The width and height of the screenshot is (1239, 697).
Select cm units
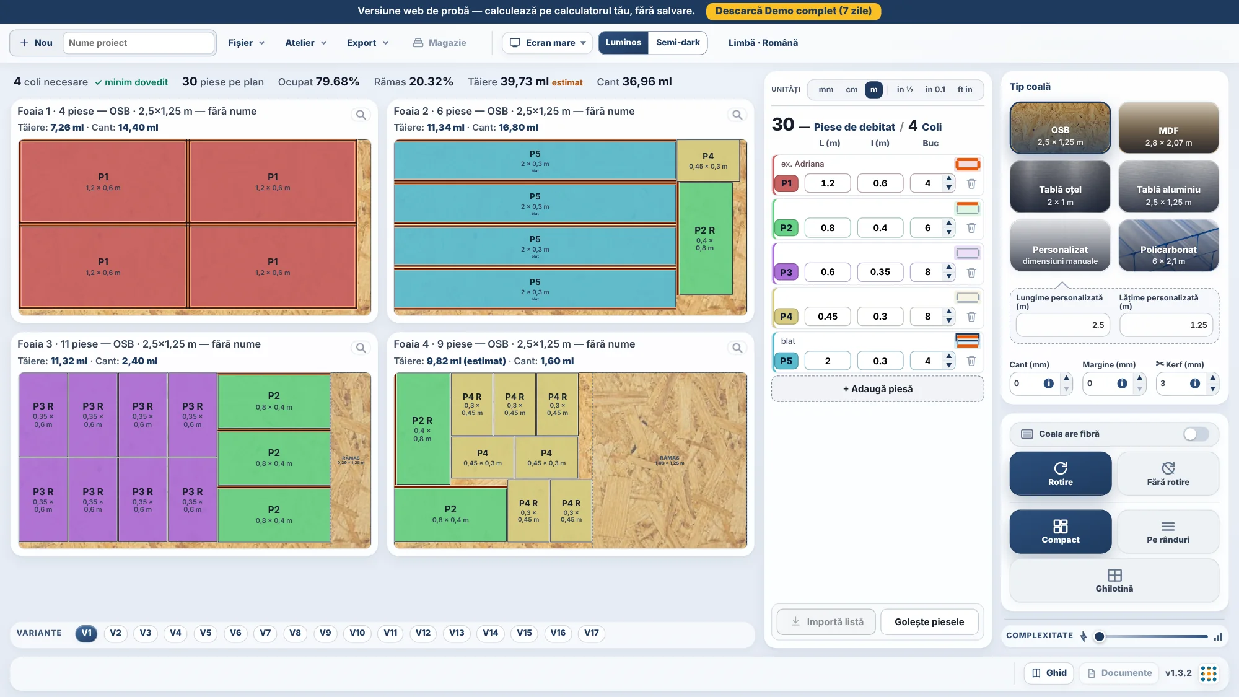click(x=852, y=90)
